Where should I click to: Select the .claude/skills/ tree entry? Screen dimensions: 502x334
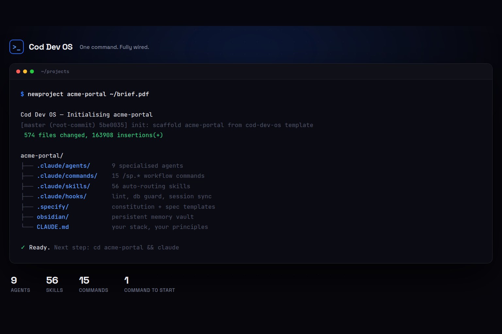coord(63,186)
